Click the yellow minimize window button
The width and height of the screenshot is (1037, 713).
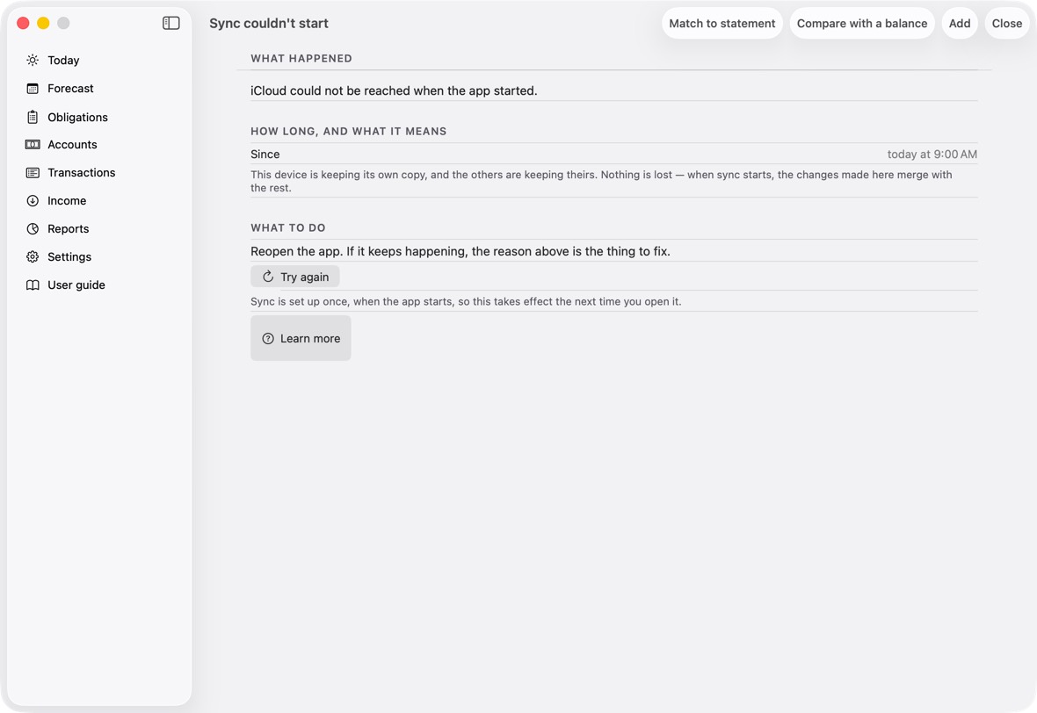[43, 23]
